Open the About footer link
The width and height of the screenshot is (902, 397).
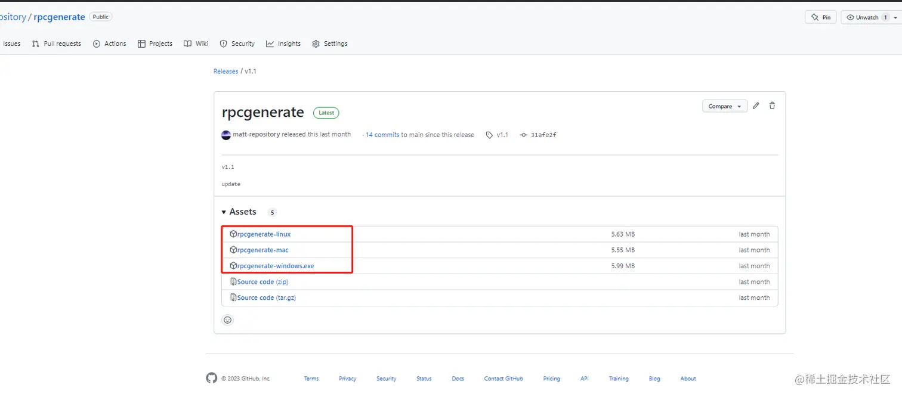(688, 379)
